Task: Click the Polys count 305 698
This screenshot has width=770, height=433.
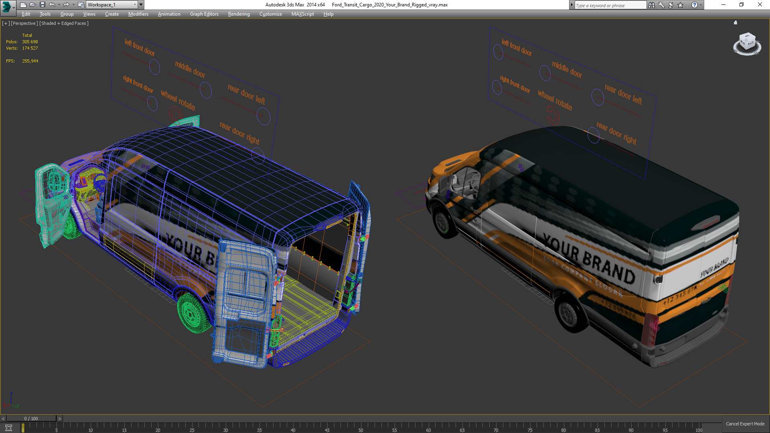Action: click(x=30, y=42)
